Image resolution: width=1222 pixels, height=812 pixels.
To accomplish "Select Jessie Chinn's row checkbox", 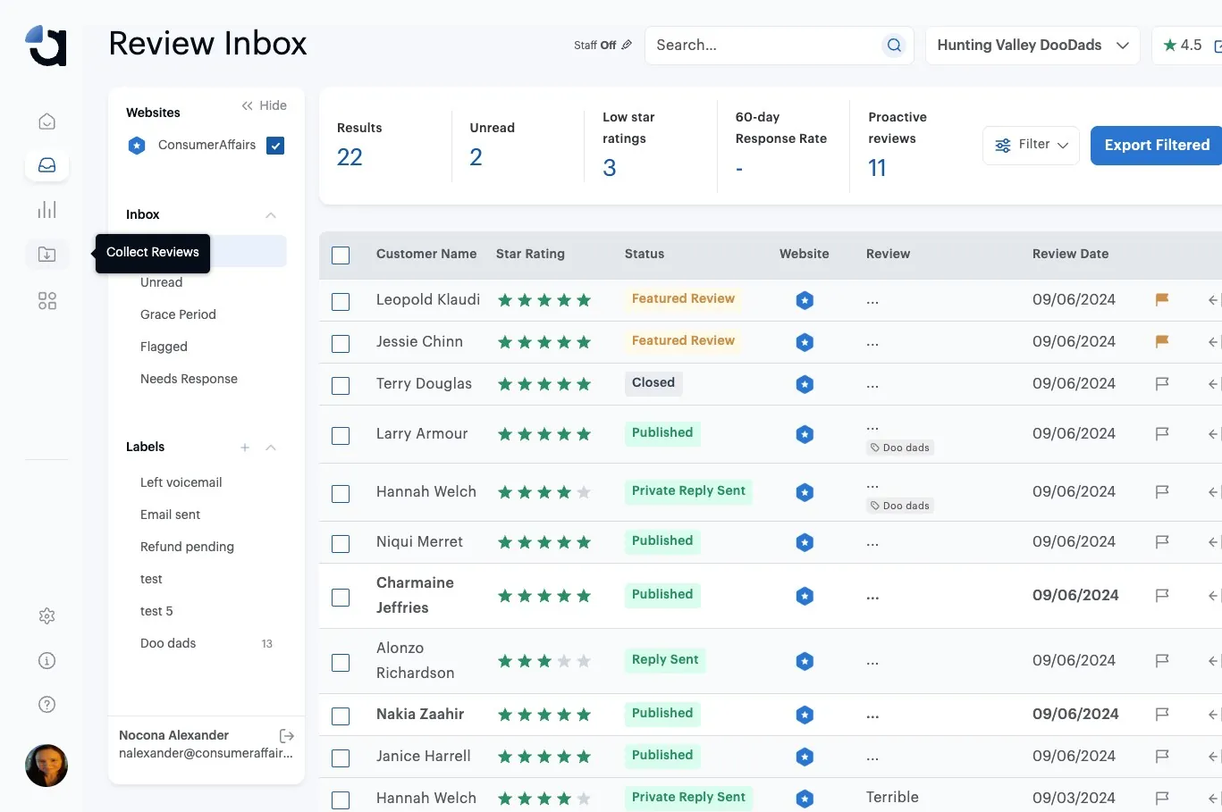I will pyautogui.click(x=341, y=344).
